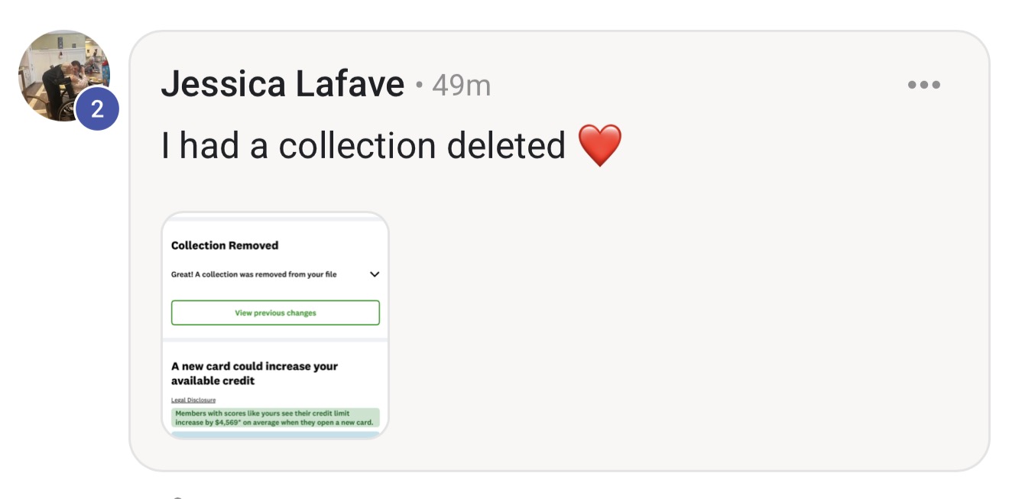
Task: Open the three-dot more options menu
Action: click(x=923, y=85)
